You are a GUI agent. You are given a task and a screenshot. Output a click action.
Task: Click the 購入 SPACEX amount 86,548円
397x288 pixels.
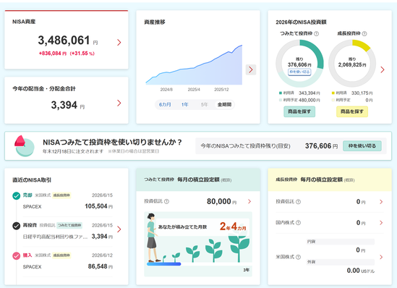tap(101, 266)
